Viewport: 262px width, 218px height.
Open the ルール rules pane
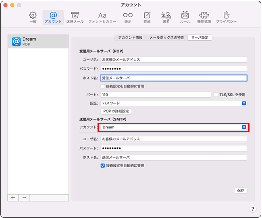tap(185, 17)
